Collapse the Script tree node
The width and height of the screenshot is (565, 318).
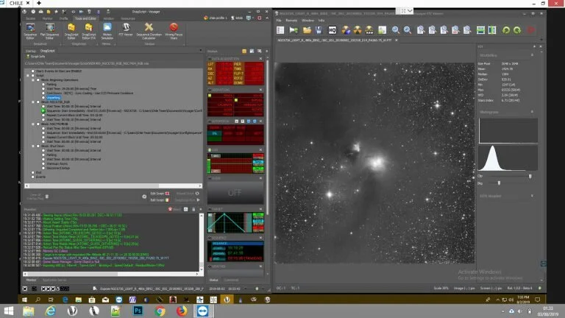click(x=28, y=76)
